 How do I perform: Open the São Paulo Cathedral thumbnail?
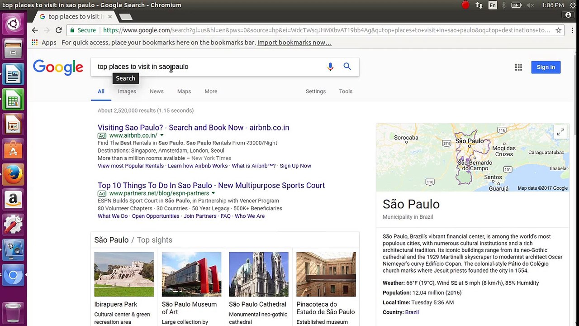click(x=259, y=274)
